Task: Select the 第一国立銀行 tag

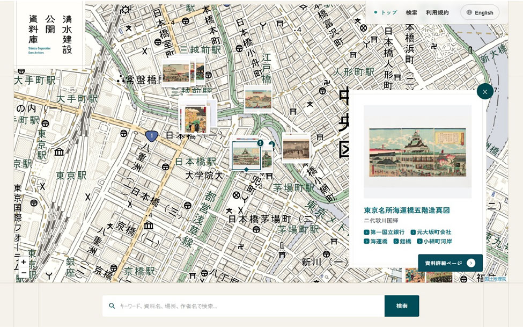Action: (x=384, y=232)
